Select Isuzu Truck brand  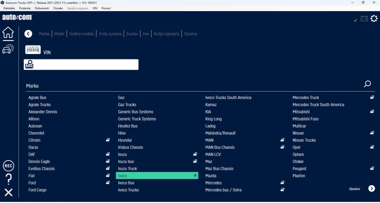point(127,169)
